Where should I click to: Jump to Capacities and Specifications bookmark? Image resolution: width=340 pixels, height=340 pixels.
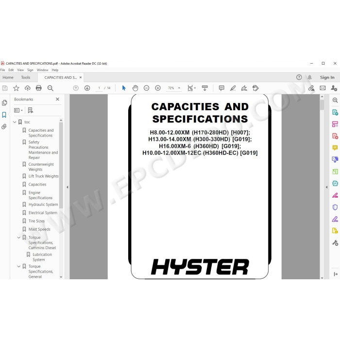(41, 133)
